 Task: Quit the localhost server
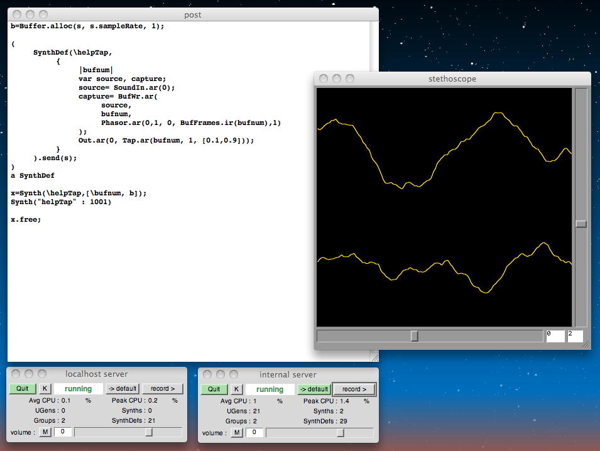pos(23,389)
